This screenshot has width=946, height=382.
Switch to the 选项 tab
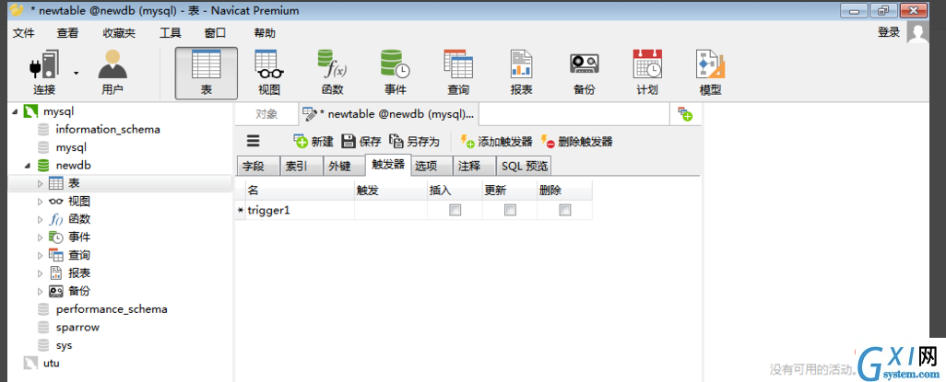click(x=432, y=167)
